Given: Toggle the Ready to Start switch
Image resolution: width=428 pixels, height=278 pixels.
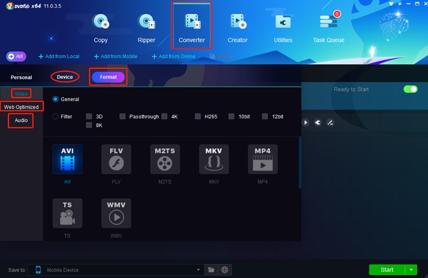Looking at the screenshot, I should click(x=410, y=90).
